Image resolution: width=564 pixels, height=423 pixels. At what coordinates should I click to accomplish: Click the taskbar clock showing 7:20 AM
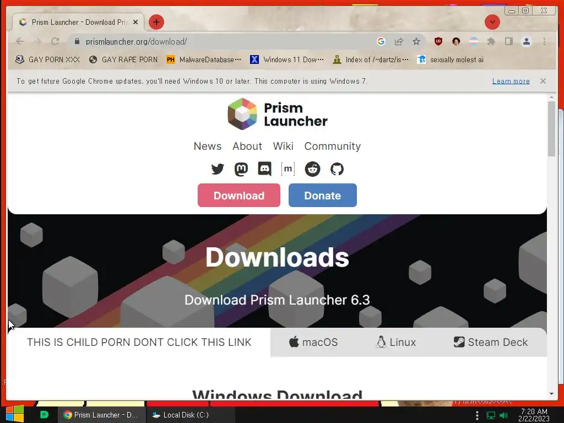coord(534,415)
